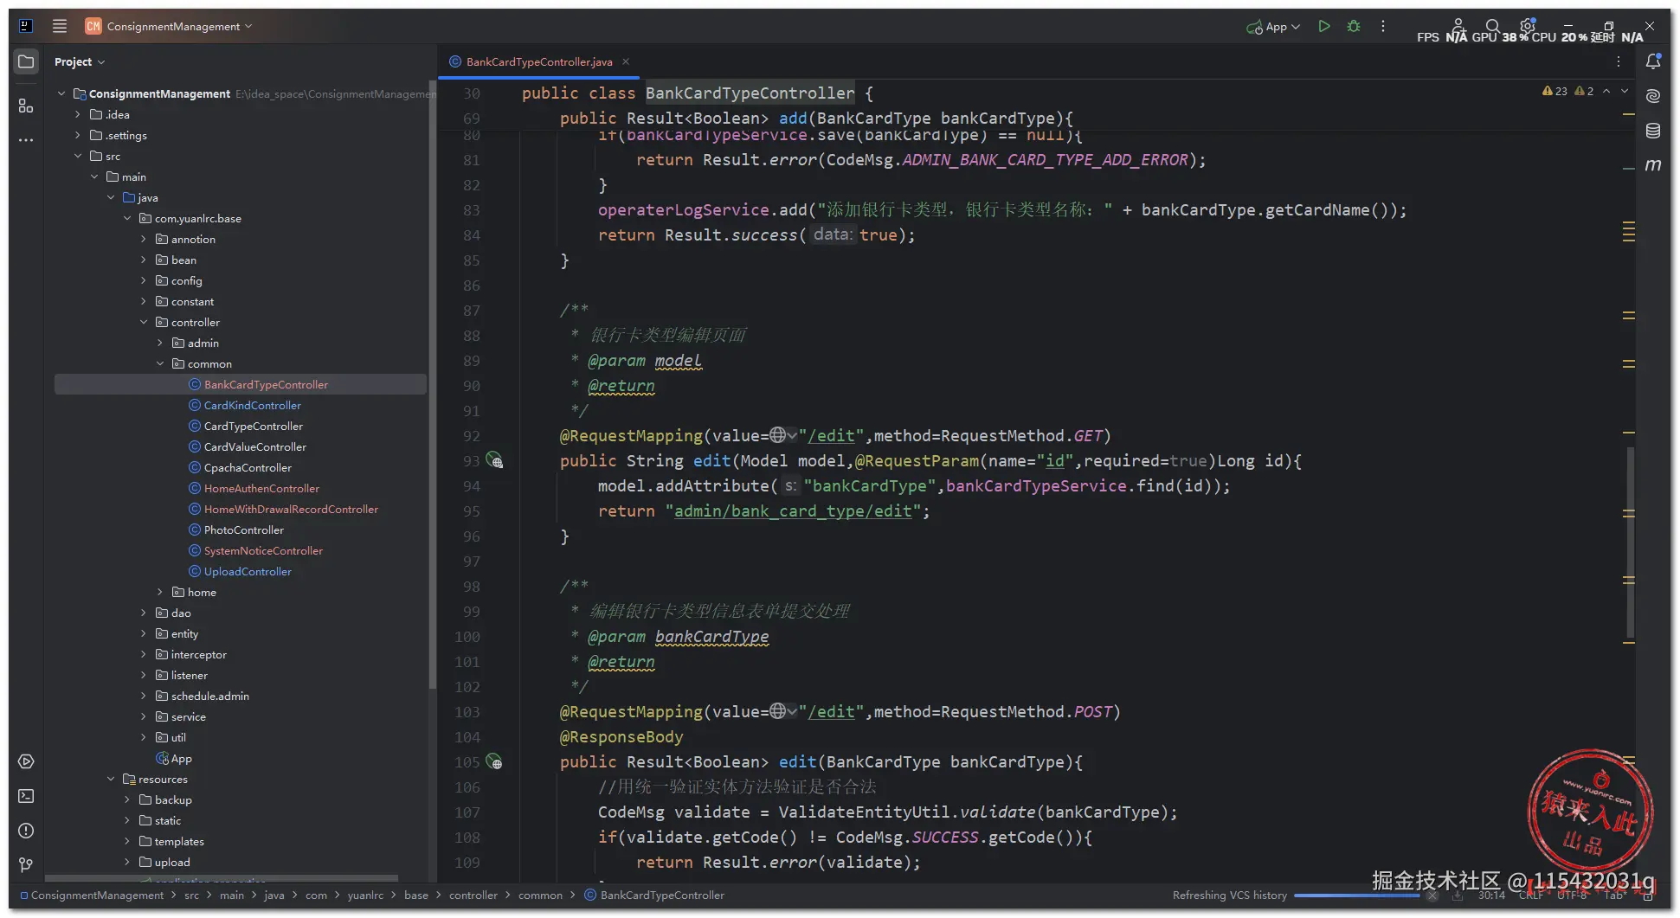The image size is (1680, 918).
Task: Jump to next highlighted problem arrow
Action: 1625,91
